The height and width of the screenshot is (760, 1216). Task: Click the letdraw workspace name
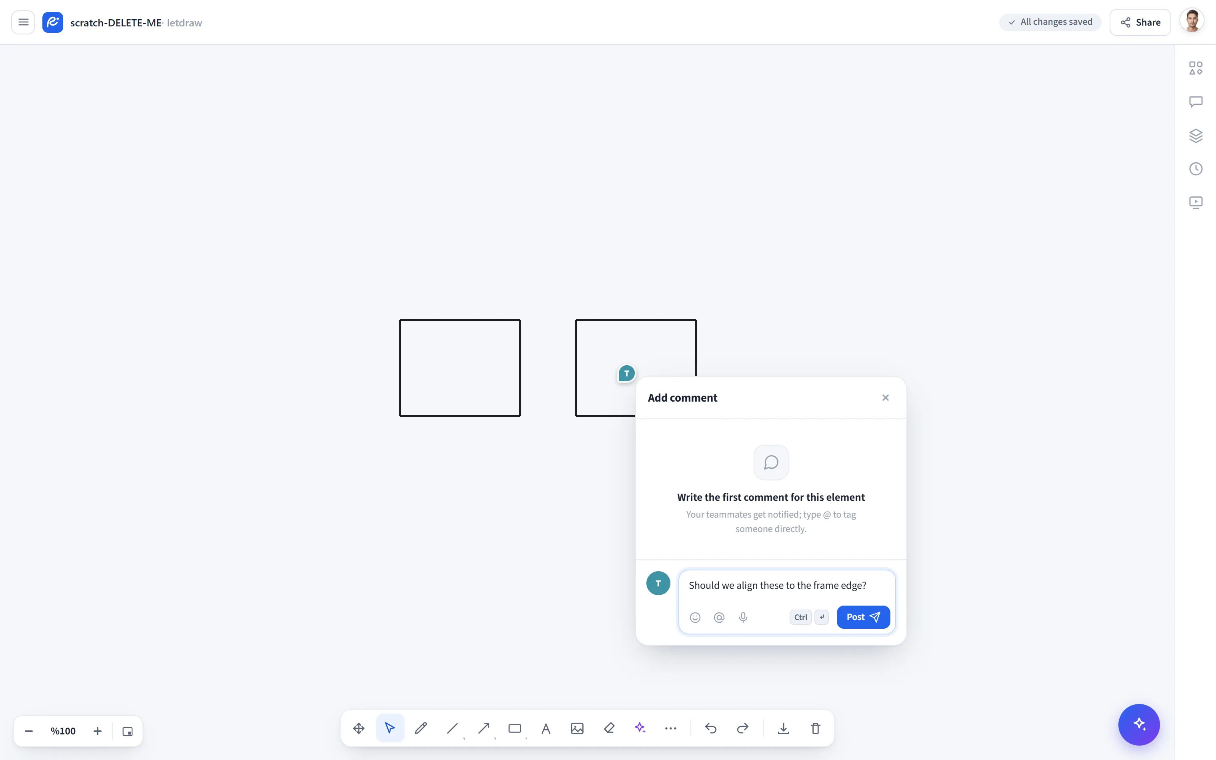pyautogui.click(x=184, y=23)
